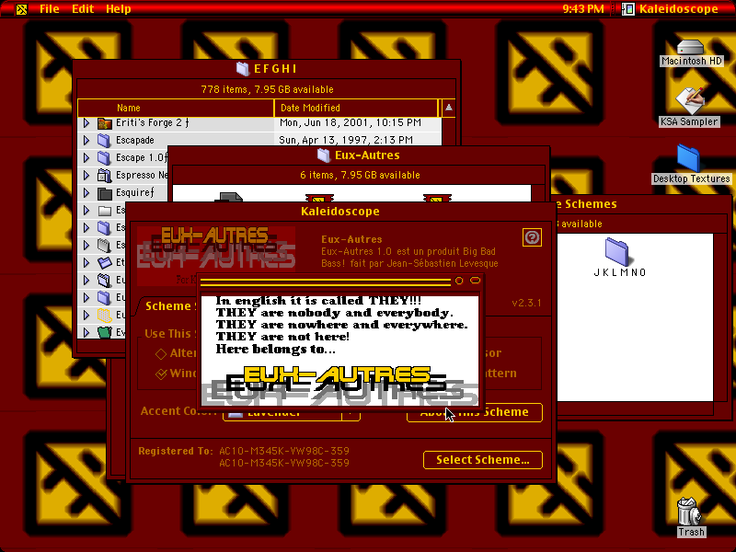
Task: Select the diamond radio button beside Alter
Action: click(161, 353)
